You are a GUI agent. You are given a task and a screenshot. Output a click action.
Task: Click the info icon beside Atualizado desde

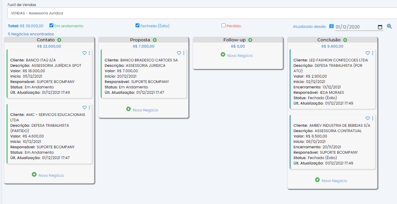(x=332, y=26)
